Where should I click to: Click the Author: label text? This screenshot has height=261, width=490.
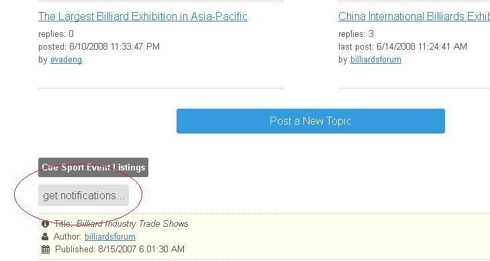[x=68, y=236]
